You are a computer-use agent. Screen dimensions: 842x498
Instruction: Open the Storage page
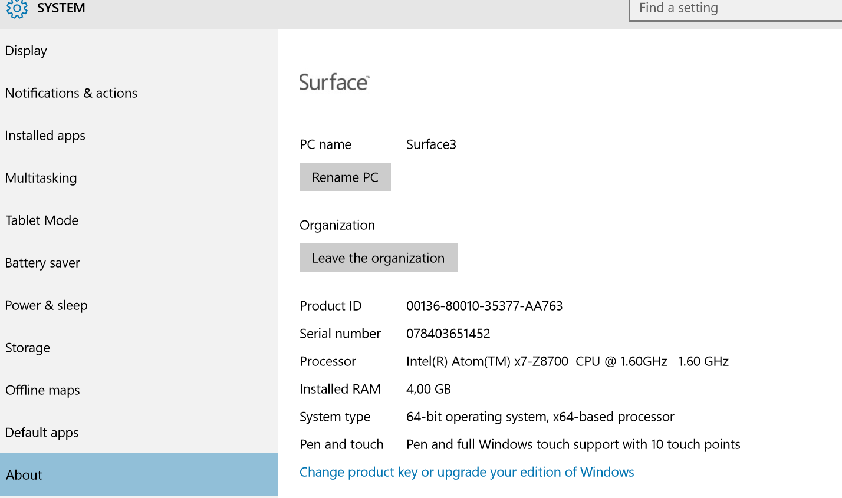click(28, 348)
